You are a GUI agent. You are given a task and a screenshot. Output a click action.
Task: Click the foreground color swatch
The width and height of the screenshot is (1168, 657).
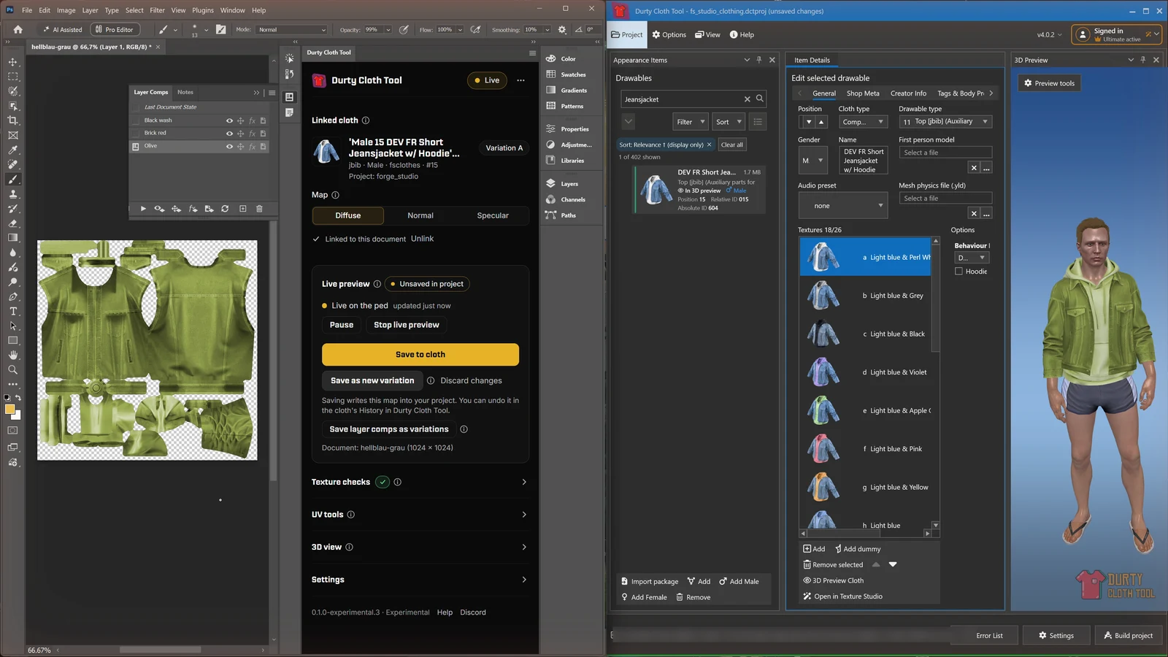click(10, 410)
